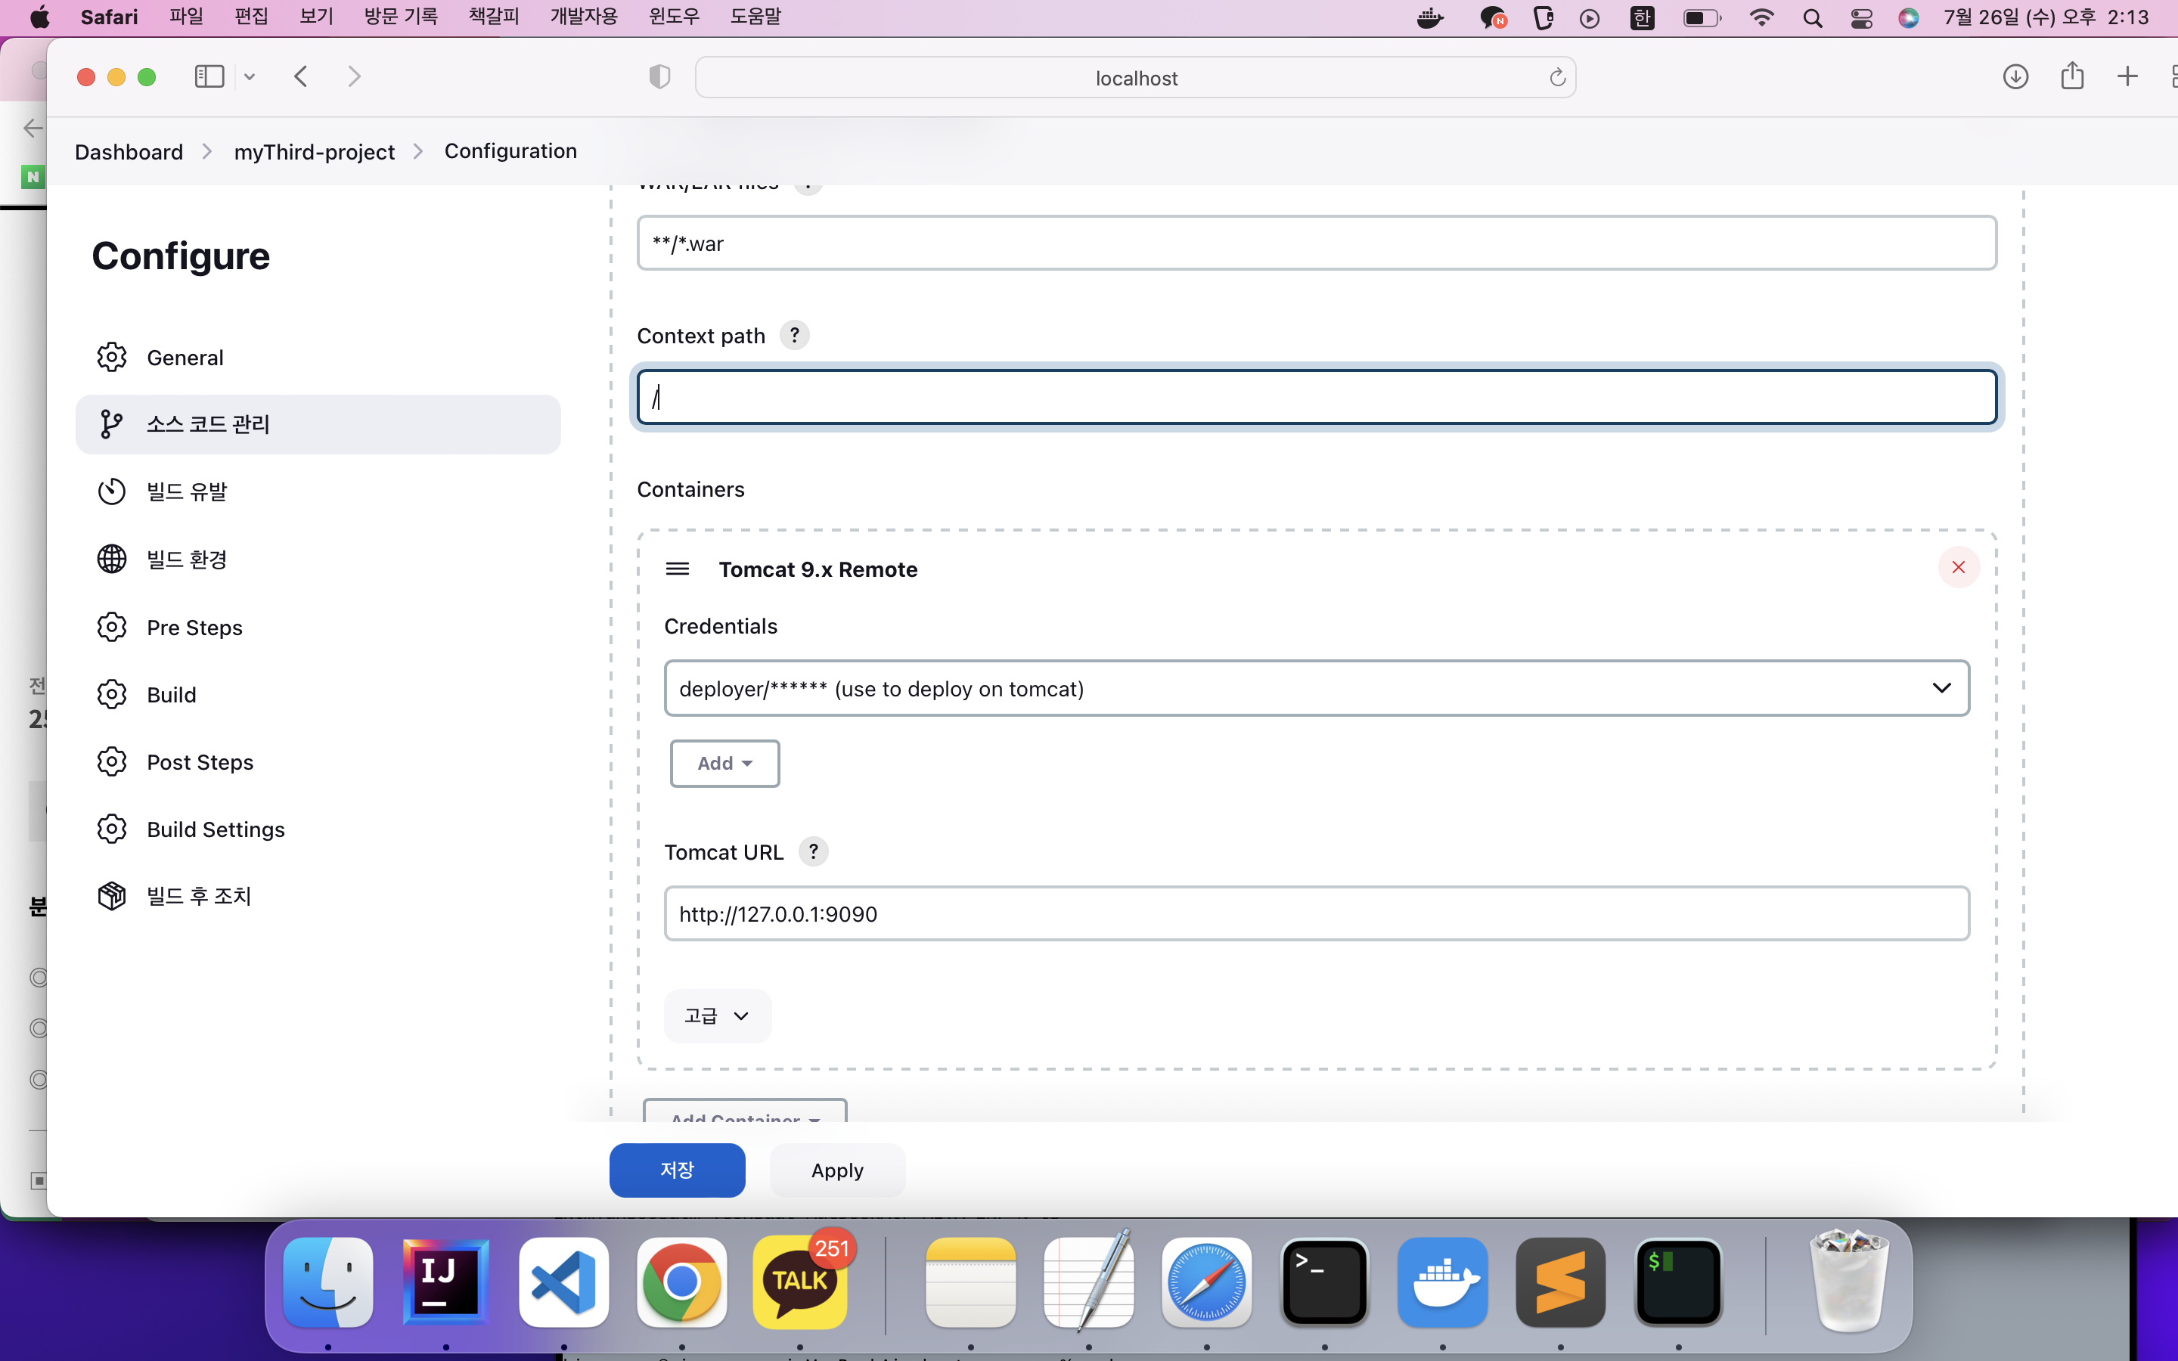The width and height of the screenshot is (2178, 1361).
Task: Click the 빌드 환경 icon
Action: pyautogui.click(x=111, y=560)
